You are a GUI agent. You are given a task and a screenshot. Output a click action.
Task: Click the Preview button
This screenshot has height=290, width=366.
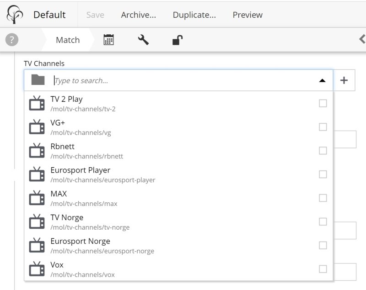coord(248,15)
